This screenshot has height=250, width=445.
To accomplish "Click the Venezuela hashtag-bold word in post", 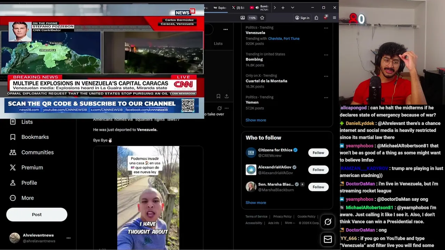I will point(147,130).
